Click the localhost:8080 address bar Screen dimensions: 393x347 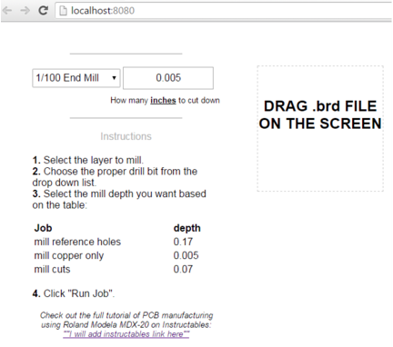225,11
